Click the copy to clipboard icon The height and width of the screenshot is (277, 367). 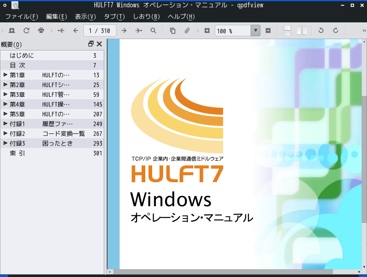173,31
